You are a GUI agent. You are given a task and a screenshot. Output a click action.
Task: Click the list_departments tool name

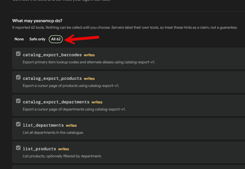pos(43,125)
